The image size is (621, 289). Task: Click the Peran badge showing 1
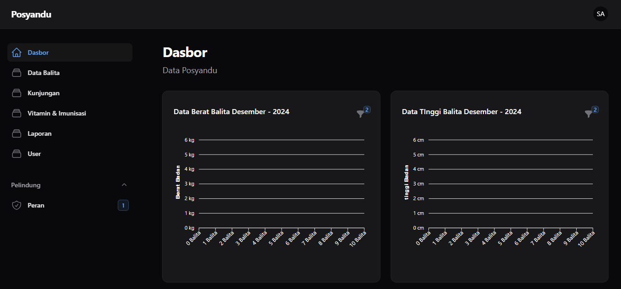click(x=123, y=205)
